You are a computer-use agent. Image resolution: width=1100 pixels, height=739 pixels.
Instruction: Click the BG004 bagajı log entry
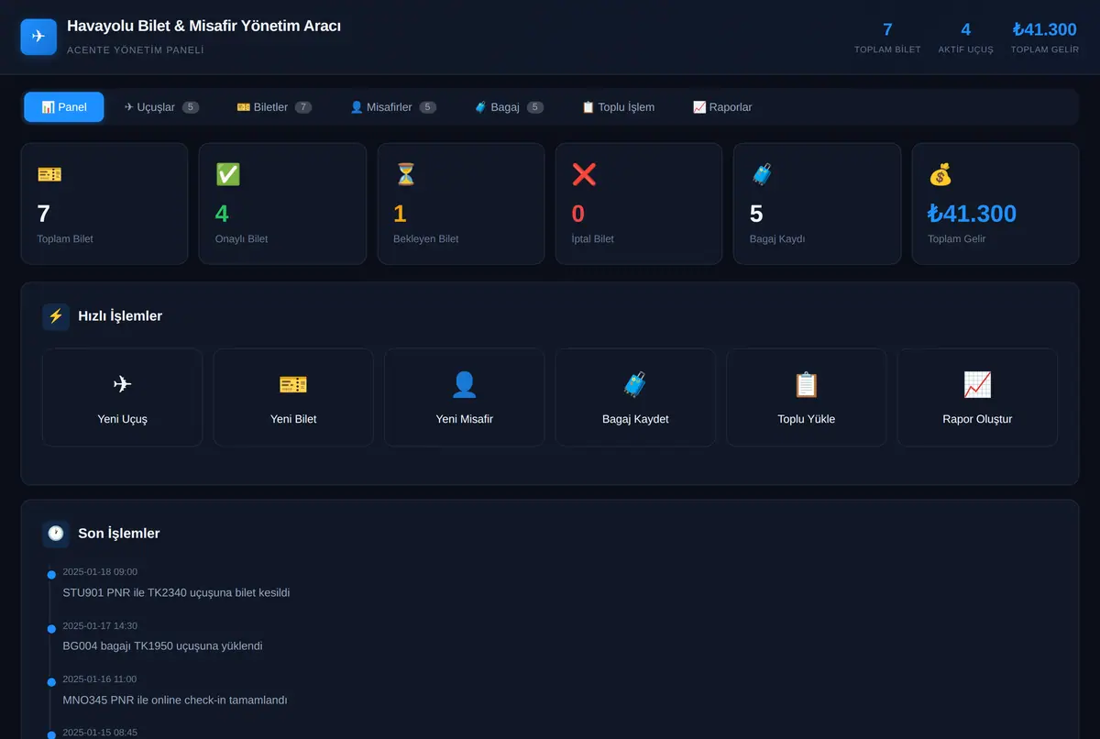[x=162, y=645]
